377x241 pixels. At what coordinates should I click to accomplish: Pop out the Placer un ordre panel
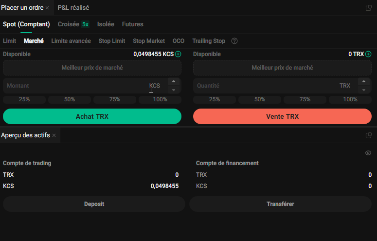pyautogui.click(x=368, y=8)
